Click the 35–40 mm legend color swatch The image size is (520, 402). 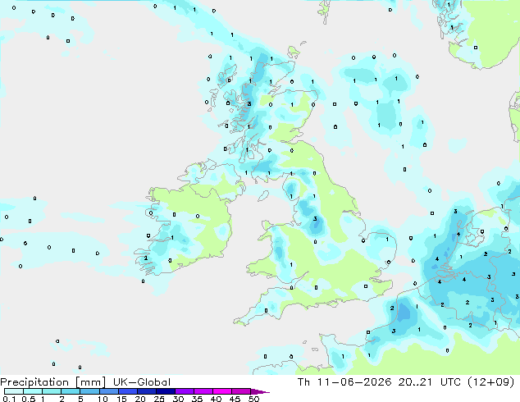[x=203, y=391]
